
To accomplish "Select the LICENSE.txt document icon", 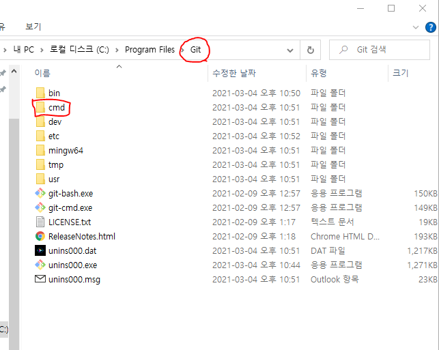I will (40, 222).
